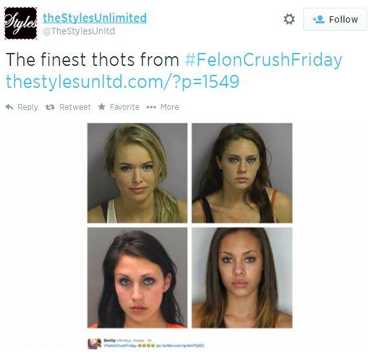Click the Reply text label
Viewport: 373px width, 356px height.
coord(28,107)
